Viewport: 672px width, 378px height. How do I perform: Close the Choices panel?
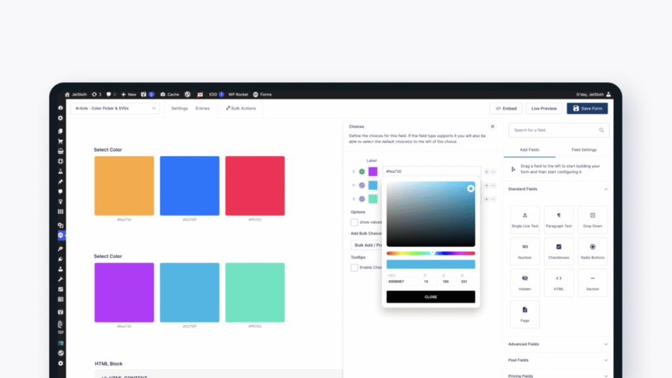[492, 127]
